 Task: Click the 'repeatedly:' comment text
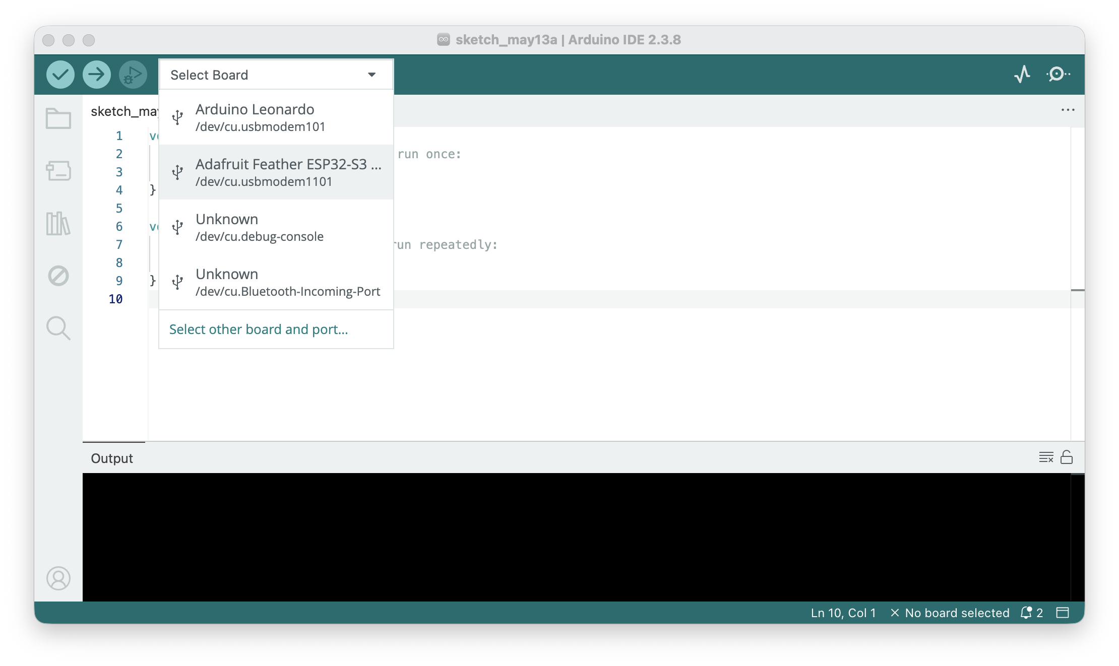pos(459,245)
